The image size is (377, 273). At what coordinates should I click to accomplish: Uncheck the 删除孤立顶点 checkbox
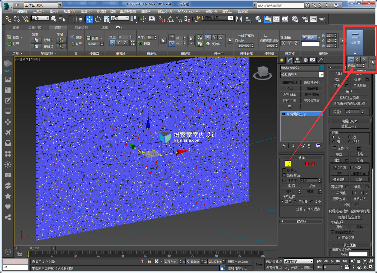tap(332, 232)
